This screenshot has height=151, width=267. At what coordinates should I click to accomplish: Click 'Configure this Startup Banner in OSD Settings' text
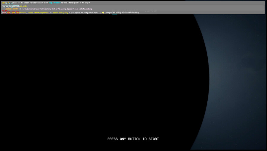pos(122,13)
